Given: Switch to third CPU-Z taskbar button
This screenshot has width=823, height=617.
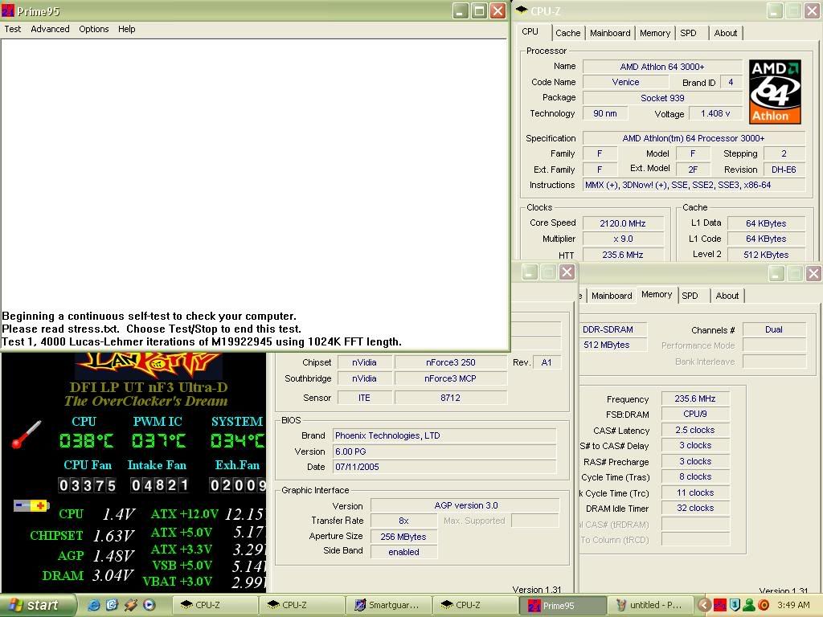Looking at the screenshot, I should tap(475, 605).
